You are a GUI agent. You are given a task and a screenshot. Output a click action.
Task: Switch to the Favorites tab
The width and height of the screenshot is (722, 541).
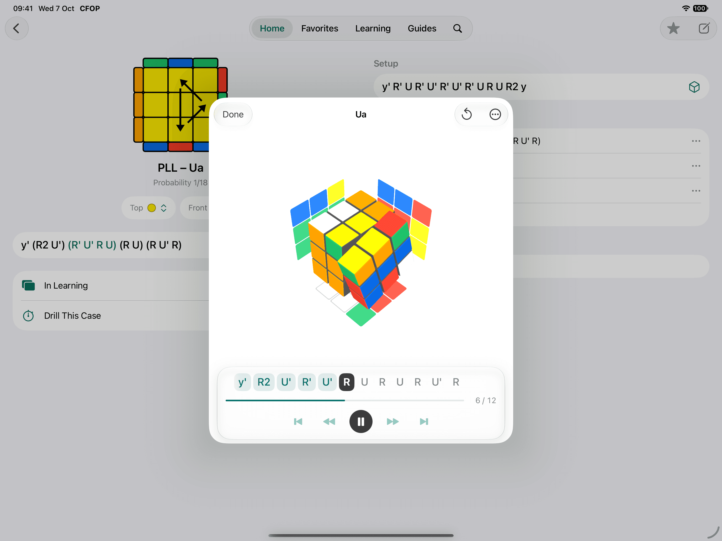tap(320, 28)
